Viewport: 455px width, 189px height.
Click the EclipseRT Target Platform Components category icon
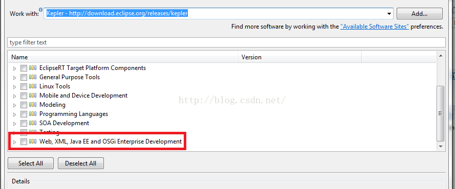coord(33,68)
